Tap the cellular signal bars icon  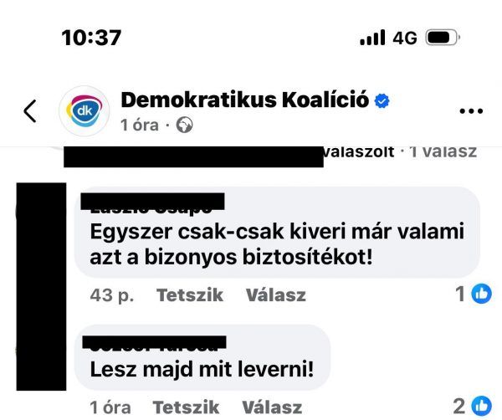tap(372, 38)
